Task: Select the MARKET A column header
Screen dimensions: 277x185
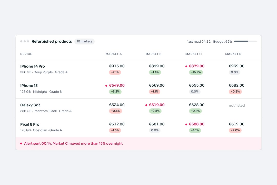Action: 114,54
